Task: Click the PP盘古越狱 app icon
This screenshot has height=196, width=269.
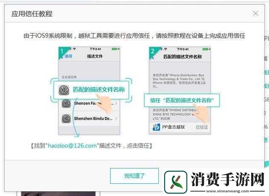Action: (156, 127)
